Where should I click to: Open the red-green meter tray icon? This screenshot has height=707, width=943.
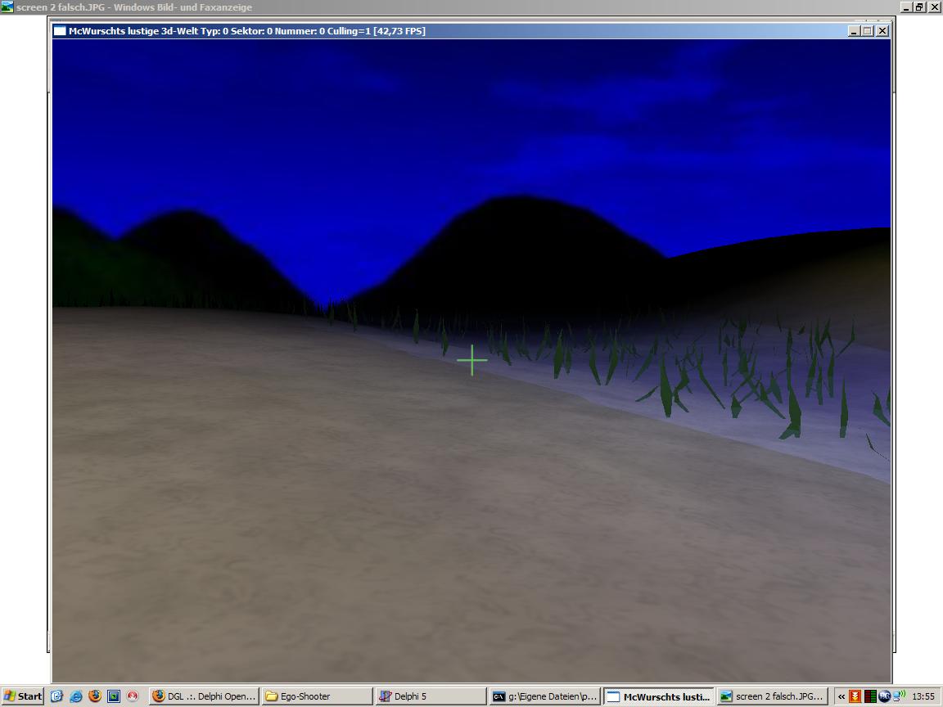pos(870,696)
